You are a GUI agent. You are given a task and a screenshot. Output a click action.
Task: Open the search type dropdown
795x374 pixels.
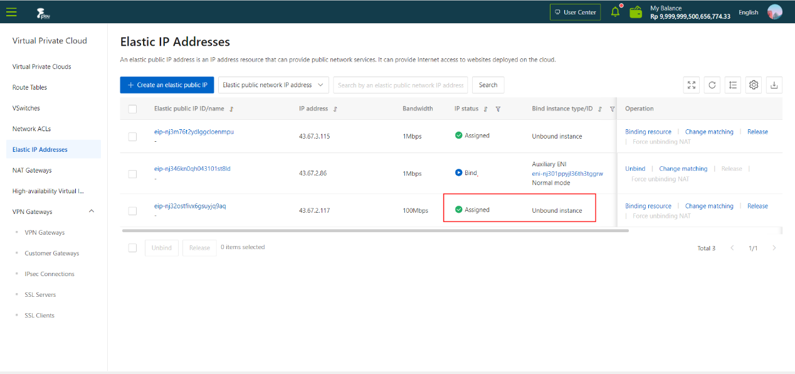273,85
